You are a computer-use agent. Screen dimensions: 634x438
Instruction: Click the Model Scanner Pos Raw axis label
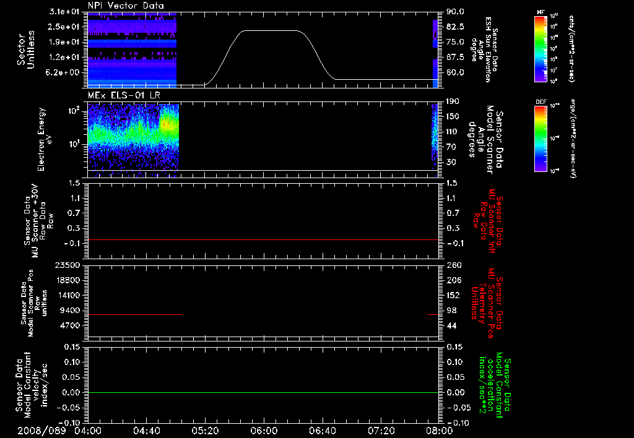(x=34, y=303)
